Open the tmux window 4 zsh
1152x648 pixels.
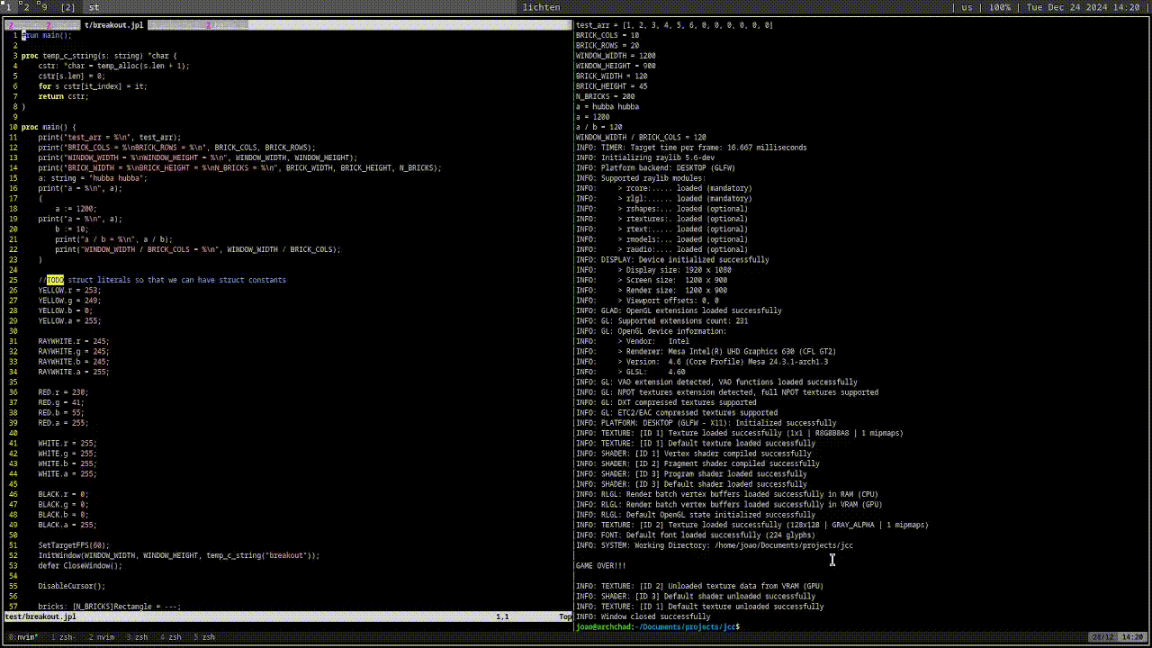170,637
